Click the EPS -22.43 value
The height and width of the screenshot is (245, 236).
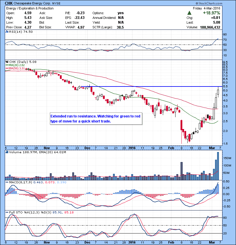coord(79,18)
